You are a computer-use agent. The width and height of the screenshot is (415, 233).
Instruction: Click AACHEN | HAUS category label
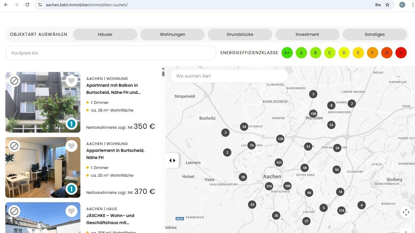pyautogui.click(x=101, y=209)
